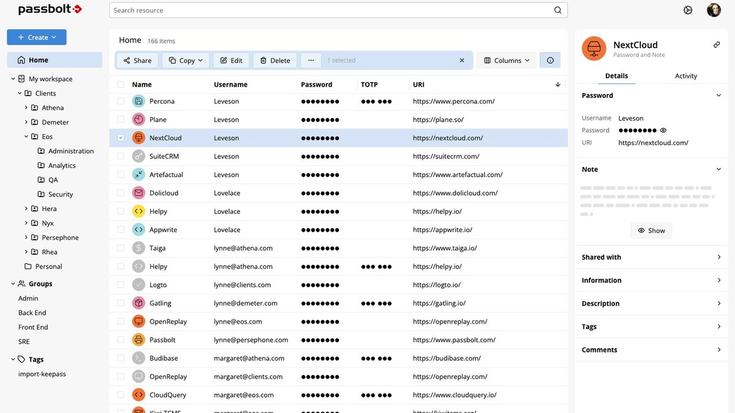Open the user profile avatar
The width and height of the screenshot is (735, 413).
point(714,10)
